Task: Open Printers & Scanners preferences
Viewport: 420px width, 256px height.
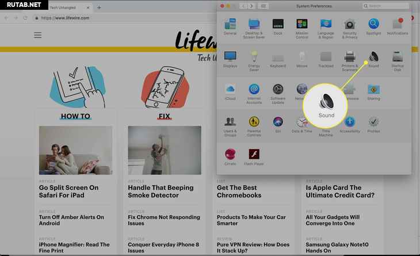Action: 350,62
